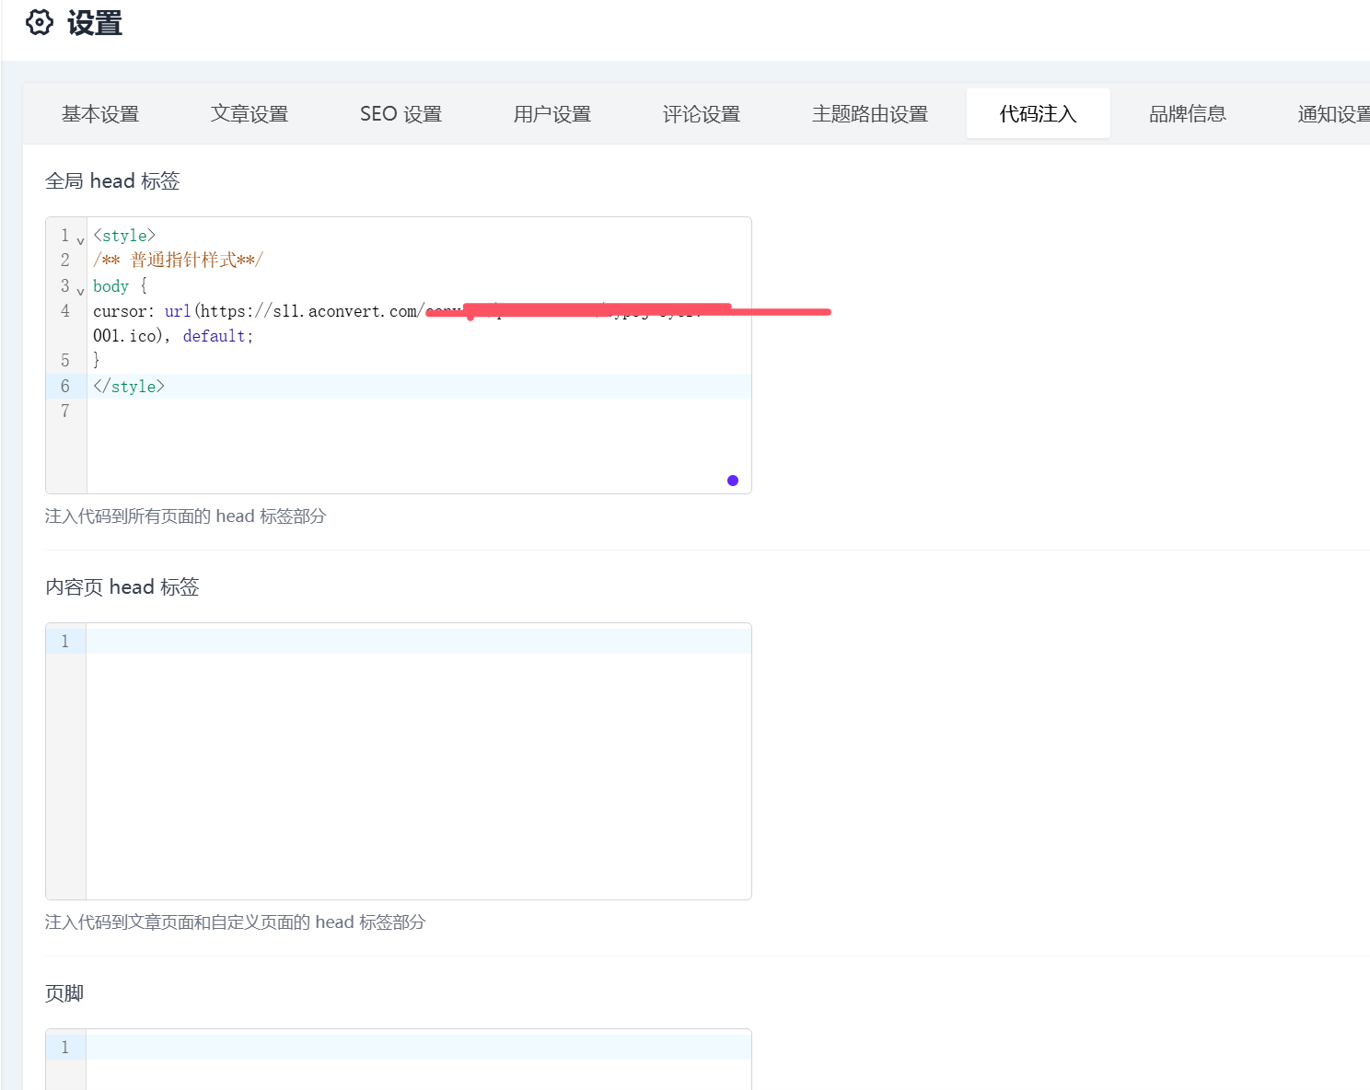The image size is (1370, 1090).
Task: Collapse the style tag fold arrow
Action: coord(80,240)
